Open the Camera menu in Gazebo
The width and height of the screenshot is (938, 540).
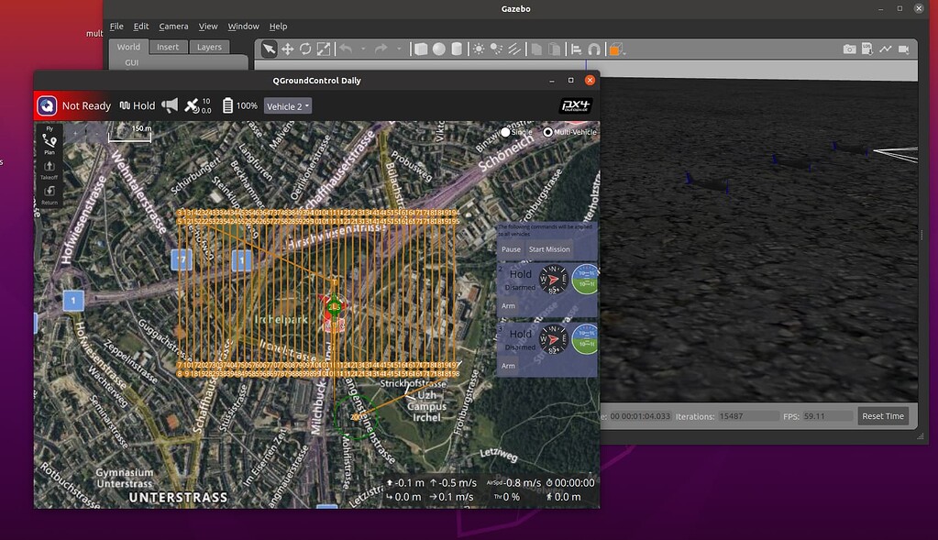(x=173, y=26)
